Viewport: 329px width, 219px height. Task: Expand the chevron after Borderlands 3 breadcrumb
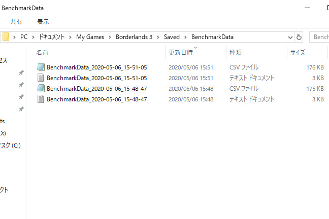158,37
